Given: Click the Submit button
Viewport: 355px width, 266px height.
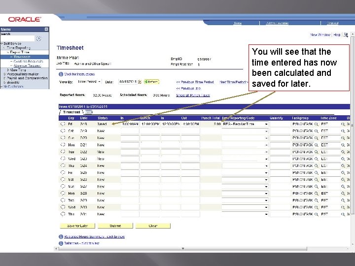Looking at the screenshot, I should pos(115,226).
